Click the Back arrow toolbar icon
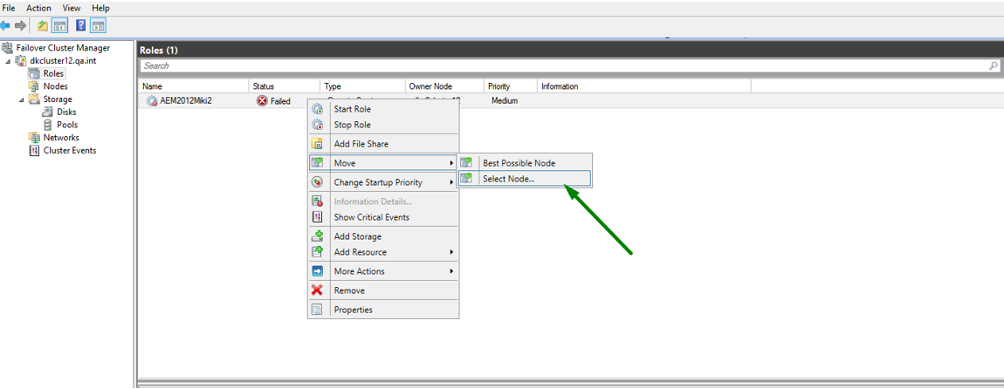 (6, 25)
